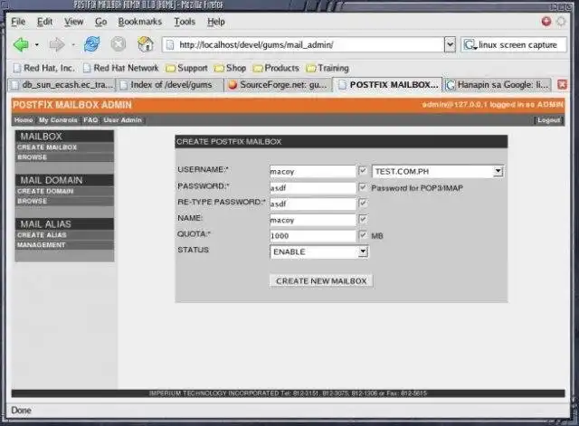This screenshot has height=426, width=579.
Task: Open the Products bookmarks folder
Action: click(276, 68)
